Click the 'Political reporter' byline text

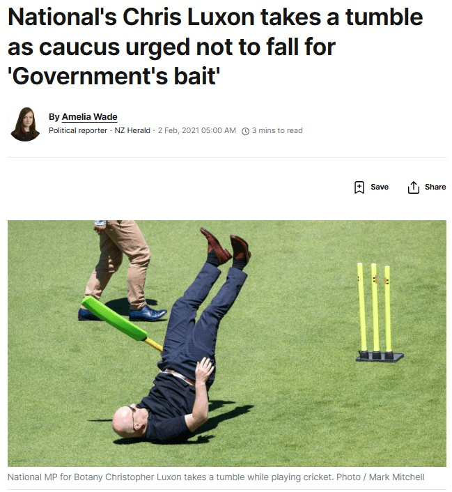pos(78,130)
